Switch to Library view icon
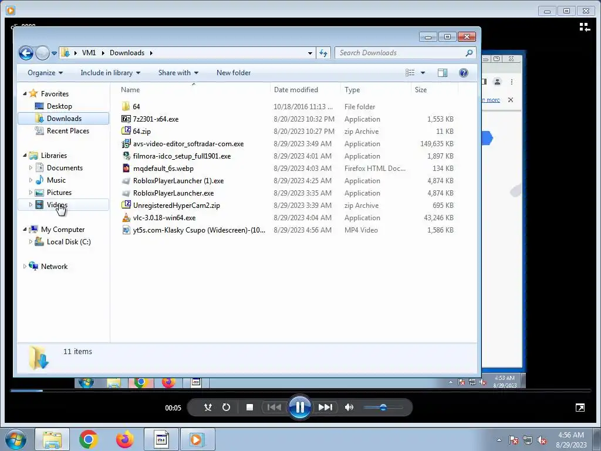 pos(585,27)
